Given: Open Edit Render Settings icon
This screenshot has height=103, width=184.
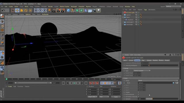Looking at the screenshot, I should tap(63, 11).
